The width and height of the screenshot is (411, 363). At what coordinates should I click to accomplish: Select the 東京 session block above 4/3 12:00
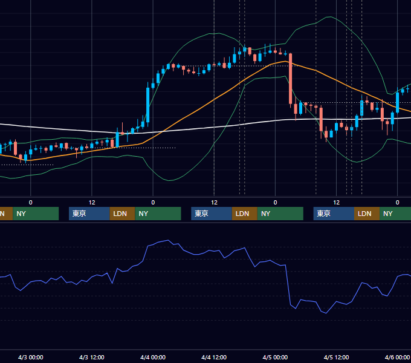(x=89, y=214)
